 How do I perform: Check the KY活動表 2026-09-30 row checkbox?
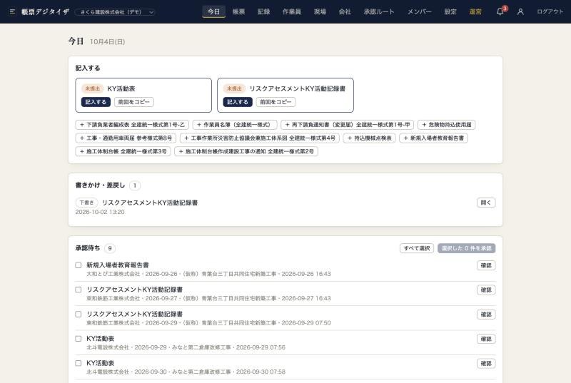click(x=79, y=363)
